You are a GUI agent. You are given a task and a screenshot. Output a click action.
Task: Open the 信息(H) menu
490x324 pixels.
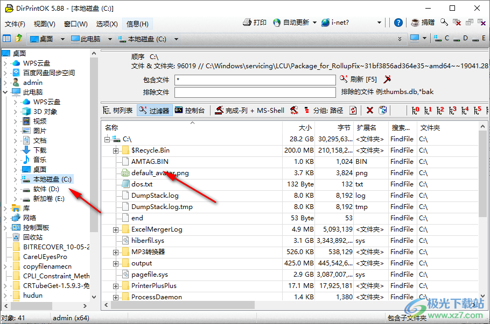[137, 24]
